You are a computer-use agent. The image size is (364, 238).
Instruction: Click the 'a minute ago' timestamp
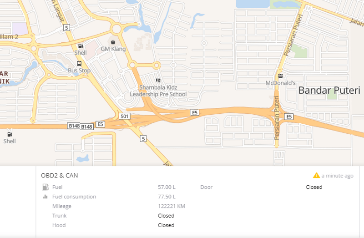click(337, 176)
